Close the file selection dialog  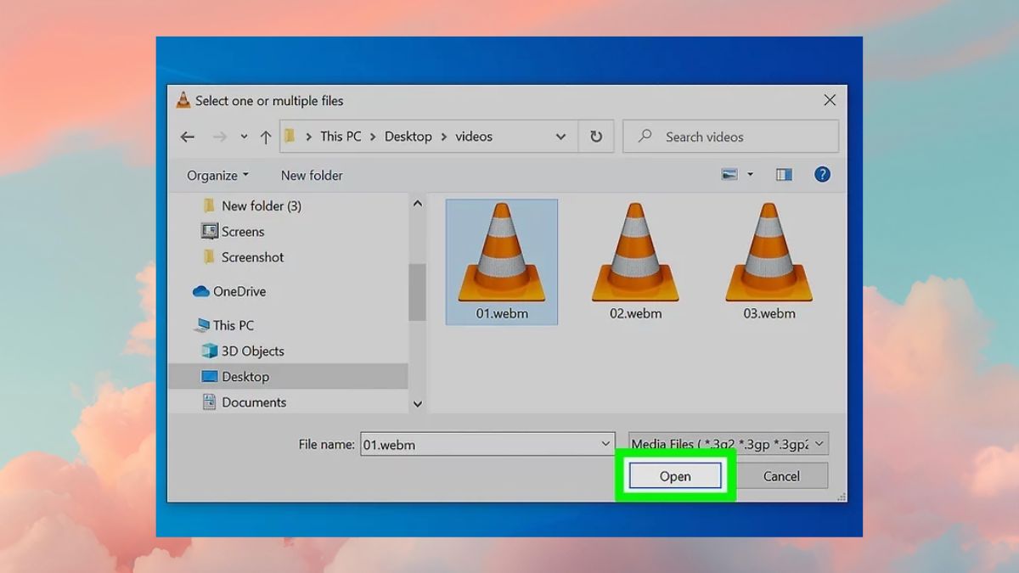click(x=830, y=100)
